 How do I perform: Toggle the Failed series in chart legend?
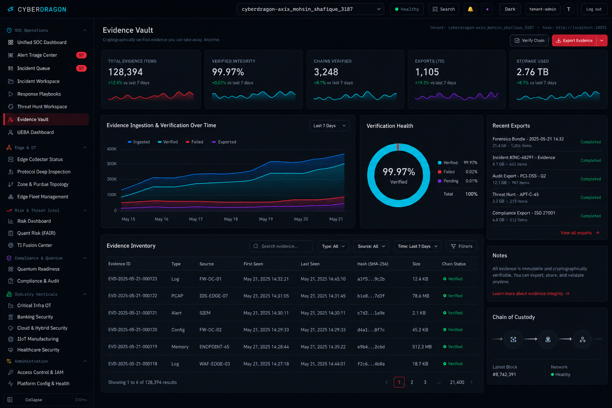coord(194,142)
